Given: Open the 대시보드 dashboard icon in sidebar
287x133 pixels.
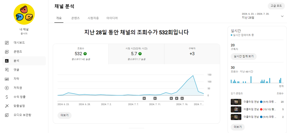Looking at the screenshot, I should (7, 43).
